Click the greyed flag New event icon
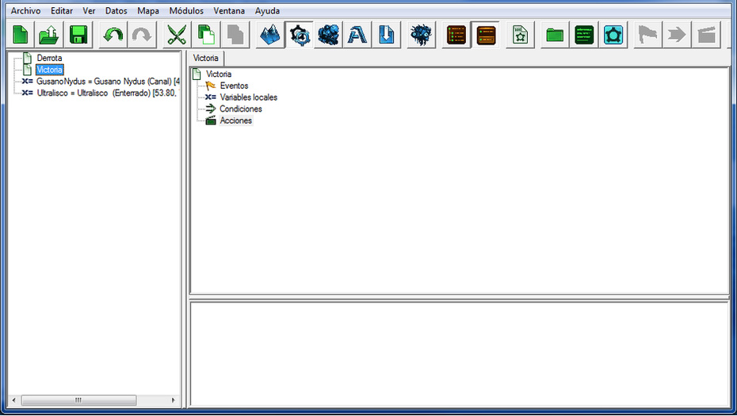The width and height of the screenshot is (737, 416). pyautogui.click(x=647, y=35)
